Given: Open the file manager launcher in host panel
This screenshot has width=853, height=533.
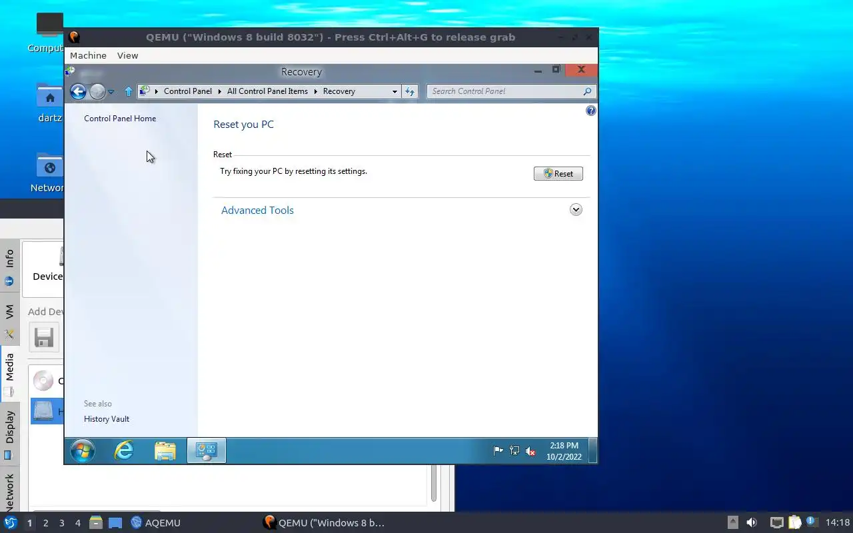Looking at the screenshot, I should 96,522.
